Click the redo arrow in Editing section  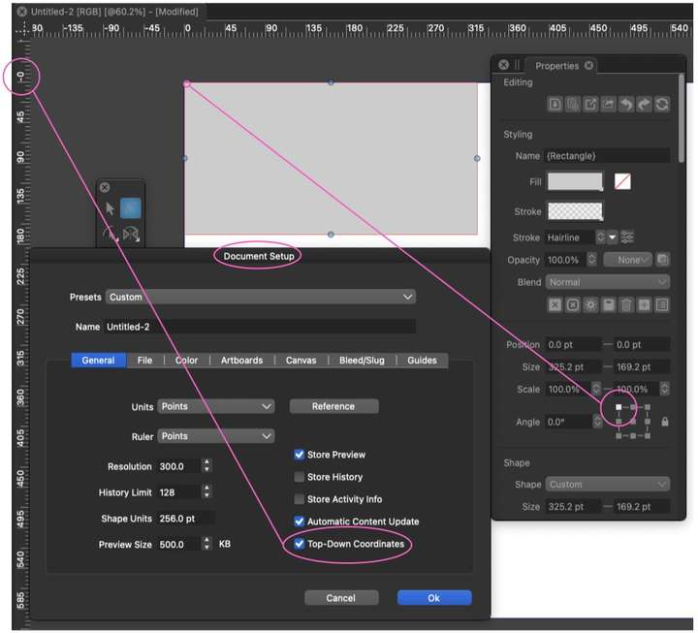[x=644, y=105]
